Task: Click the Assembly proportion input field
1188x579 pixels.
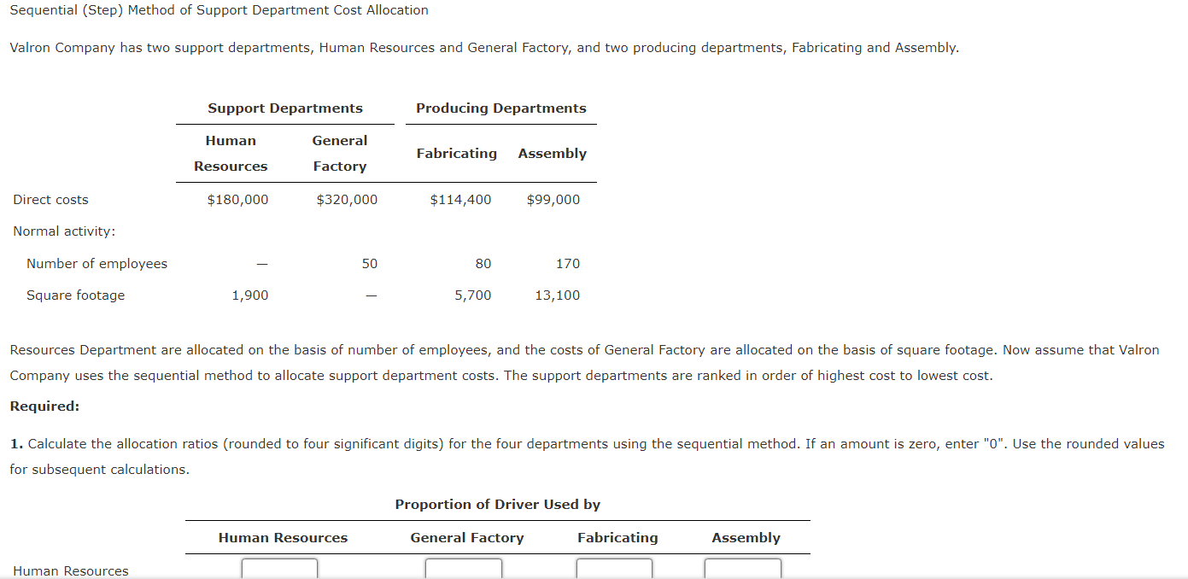Action: coord(743,569)
